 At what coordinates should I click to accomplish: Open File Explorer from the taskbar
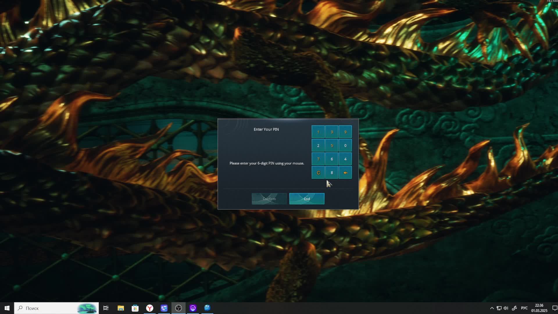pos(121,308)
